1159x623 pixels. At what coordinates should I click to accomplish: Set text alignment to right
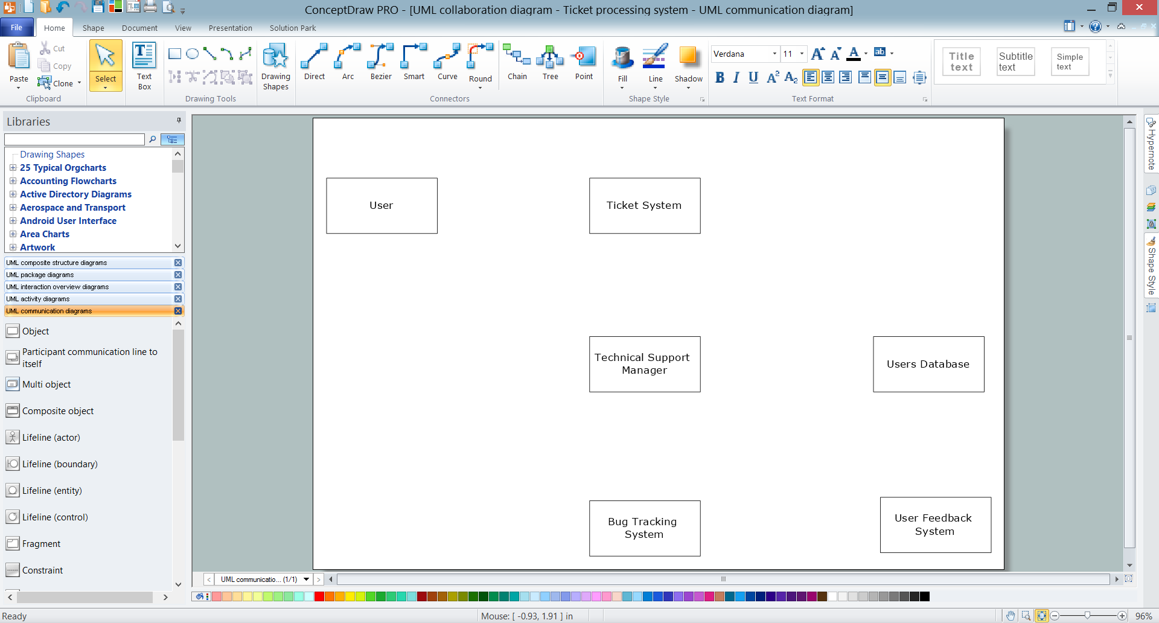(x=846, y=77)
